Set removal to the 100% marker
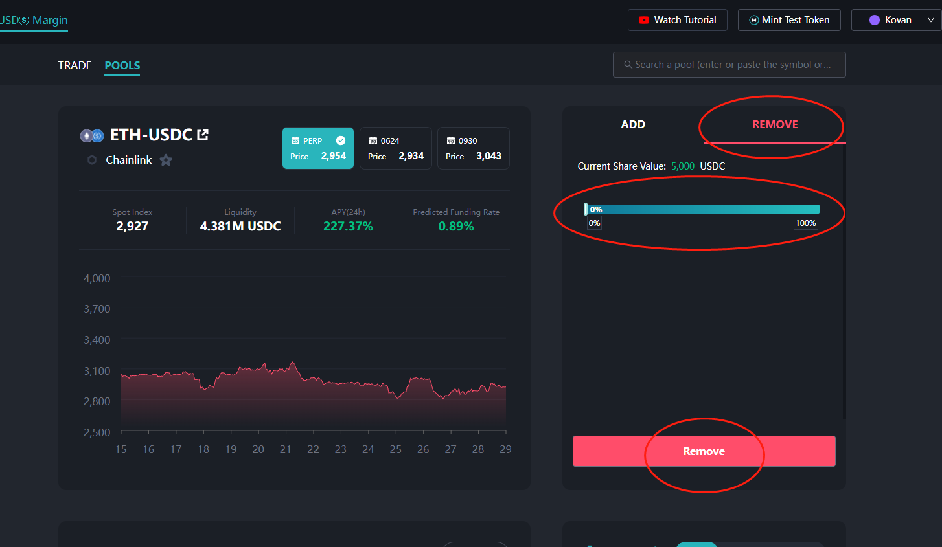 (805, 223)
